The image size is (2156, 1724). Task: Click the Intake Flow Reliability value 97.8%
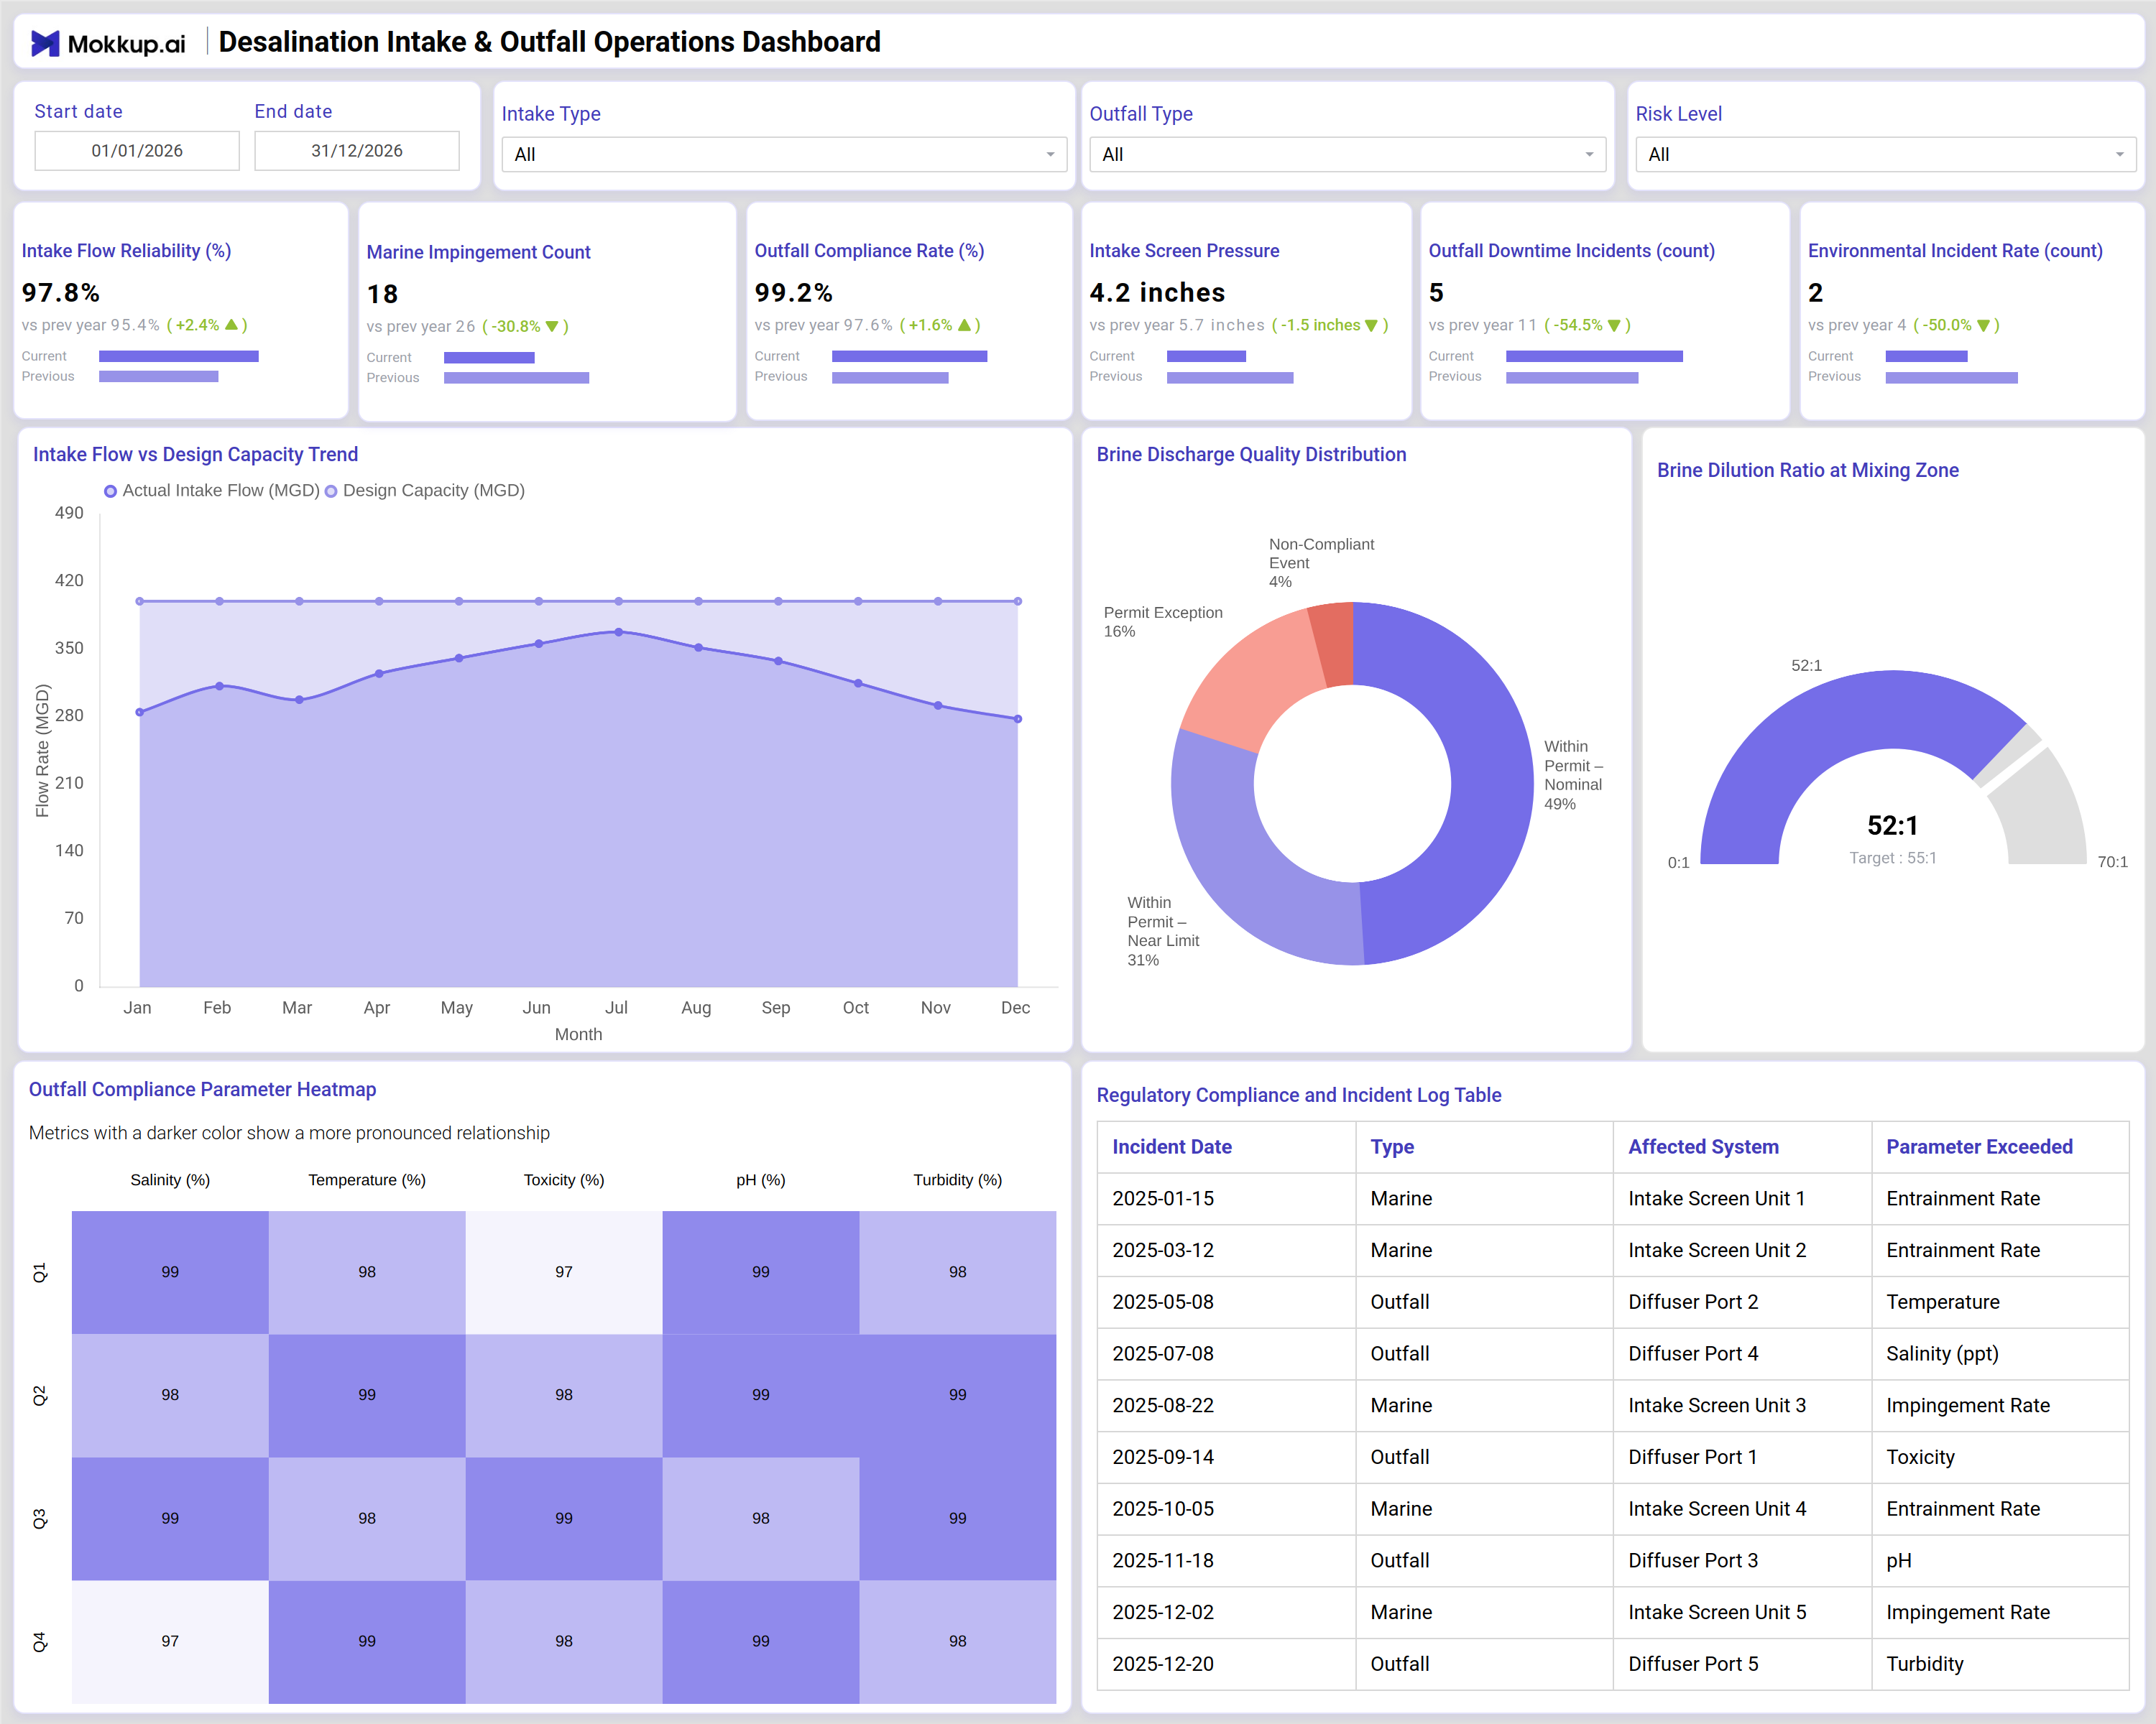pos(61,293)
